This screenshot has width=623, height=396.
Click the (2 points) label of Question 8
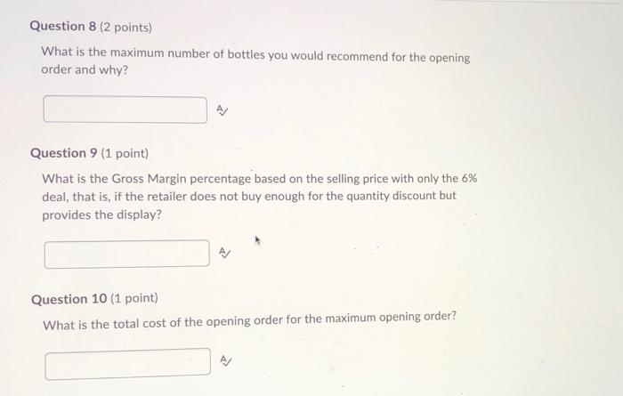[125, 27]
